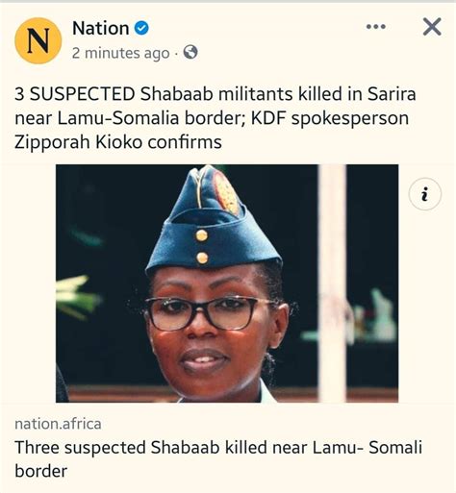The image size is (456, 493).
Task: Open the three-dot post options menu
Action: pos(376,27)
